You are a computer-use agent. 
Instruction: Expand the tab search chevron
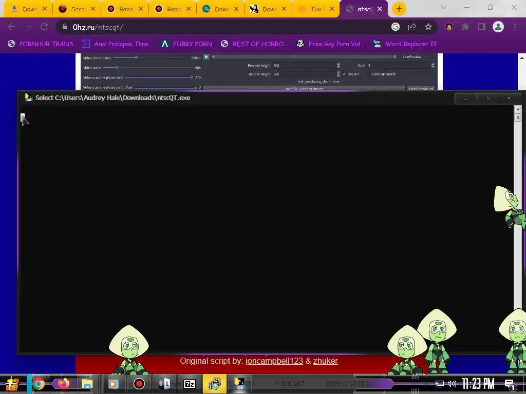pos(443,7)
